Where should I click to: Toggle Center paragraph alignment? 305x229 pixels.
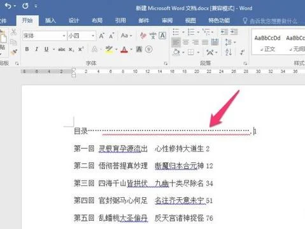(186, 42)
